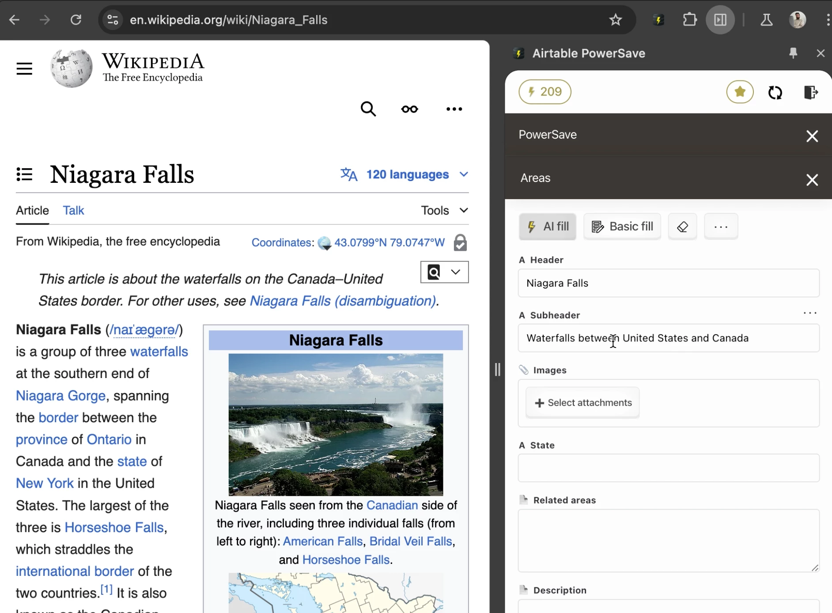Viewport: 832px width, 613px height.
Task: Toggle the article table of contents icon
Action: pos(24,174)
